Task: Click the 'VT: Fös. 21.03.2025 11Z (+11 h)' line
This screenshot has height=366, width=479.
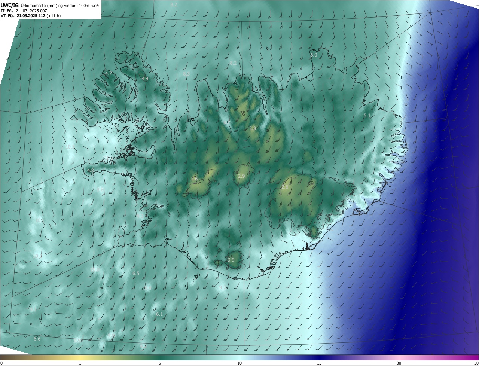Action: (x=31, y=16)
